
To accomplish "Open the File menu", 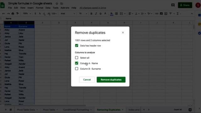I will coord(10,8).
